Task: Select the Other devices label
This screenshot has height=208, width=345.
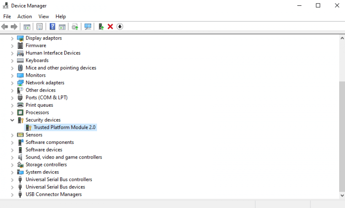Action: [41, 90]
